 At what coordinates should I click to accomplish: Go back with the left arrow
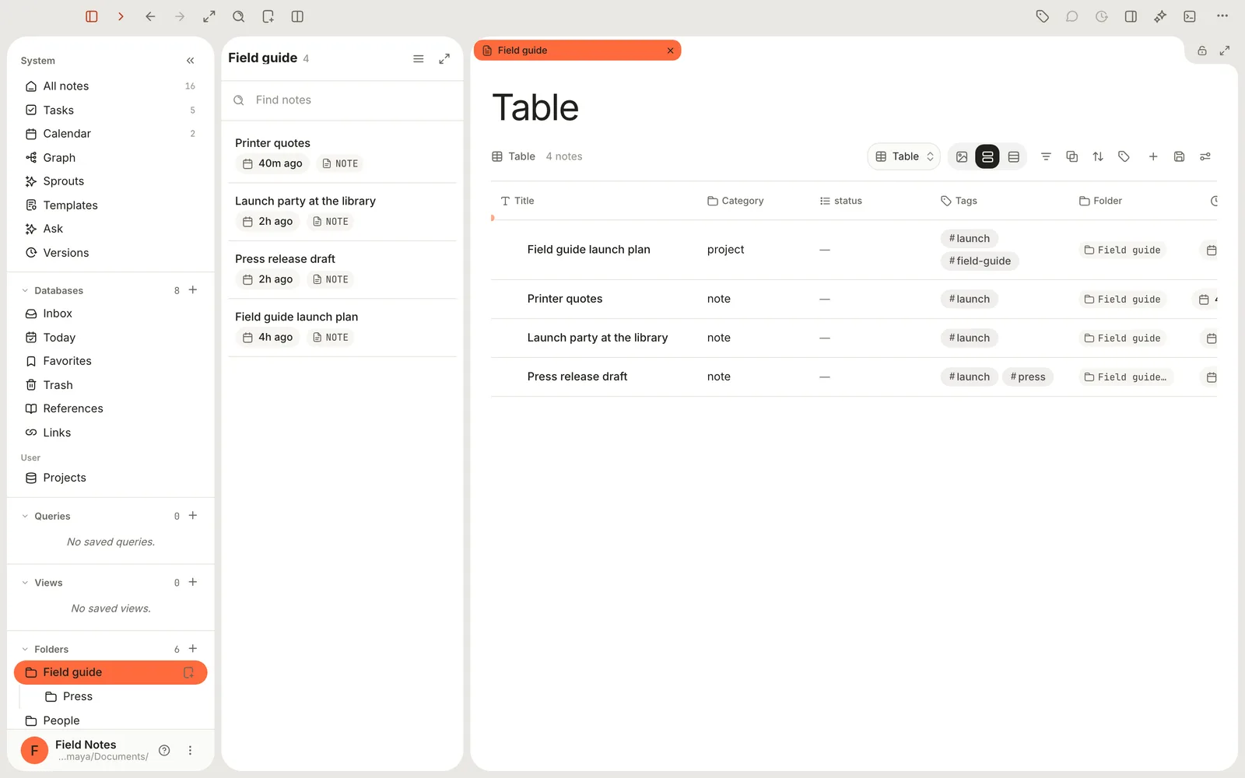pos(150,16)
